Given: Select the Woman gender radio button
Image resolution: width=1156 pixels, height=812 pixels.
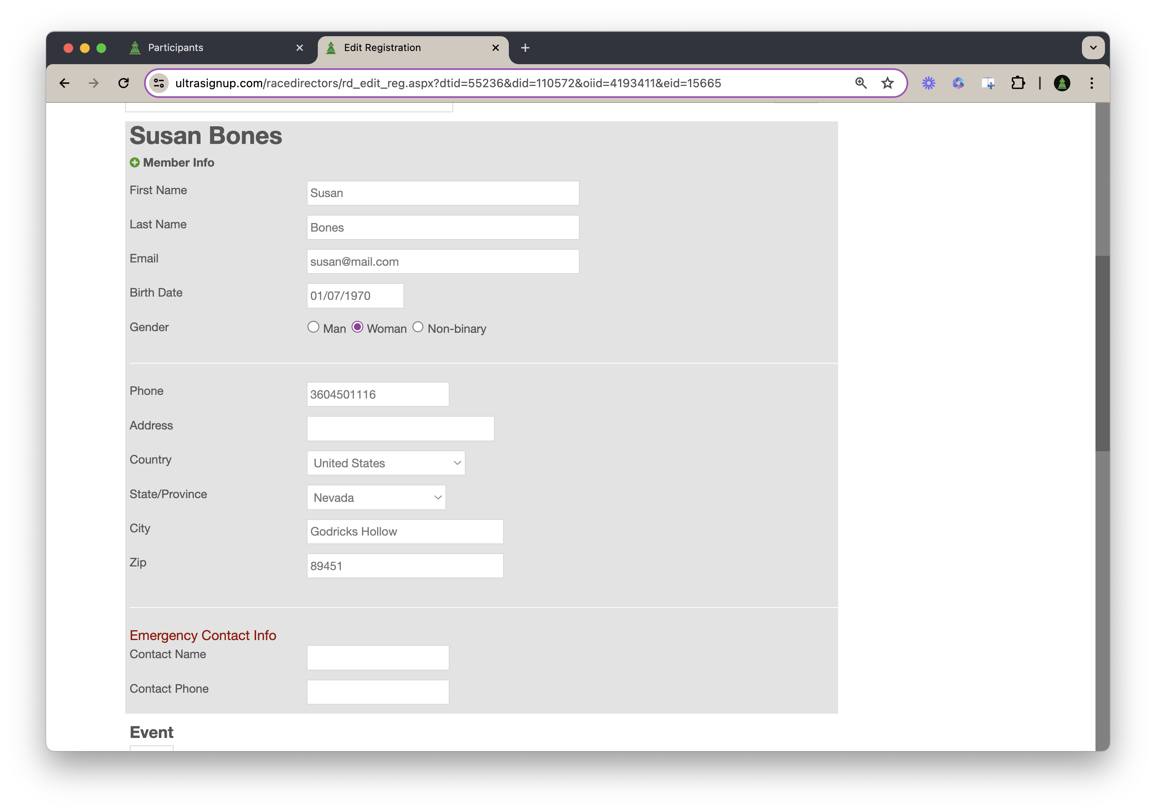Looking at the screenshot, I should 357,327.
